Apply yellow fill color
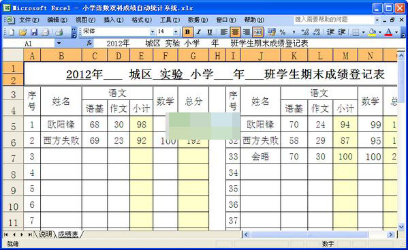Viewport: 408px width, 250px height. 373,32
